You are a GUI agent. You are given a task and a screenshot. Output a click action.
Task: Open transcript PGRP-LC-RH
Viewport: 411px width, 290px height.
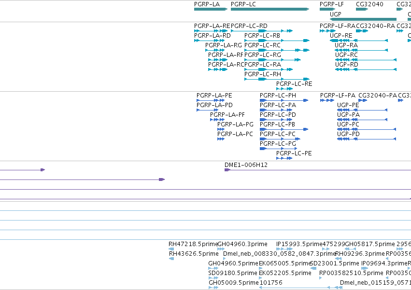coord(263,74)
